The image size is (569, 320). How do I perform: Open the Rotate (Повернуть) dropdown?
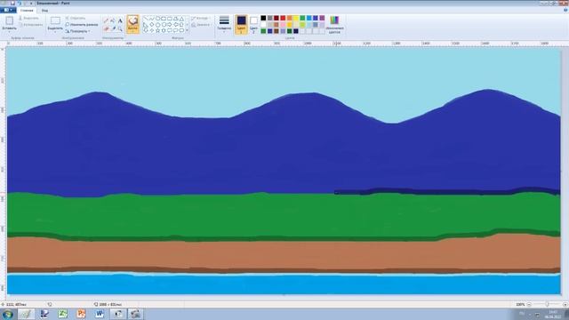(x=77, y=31)
